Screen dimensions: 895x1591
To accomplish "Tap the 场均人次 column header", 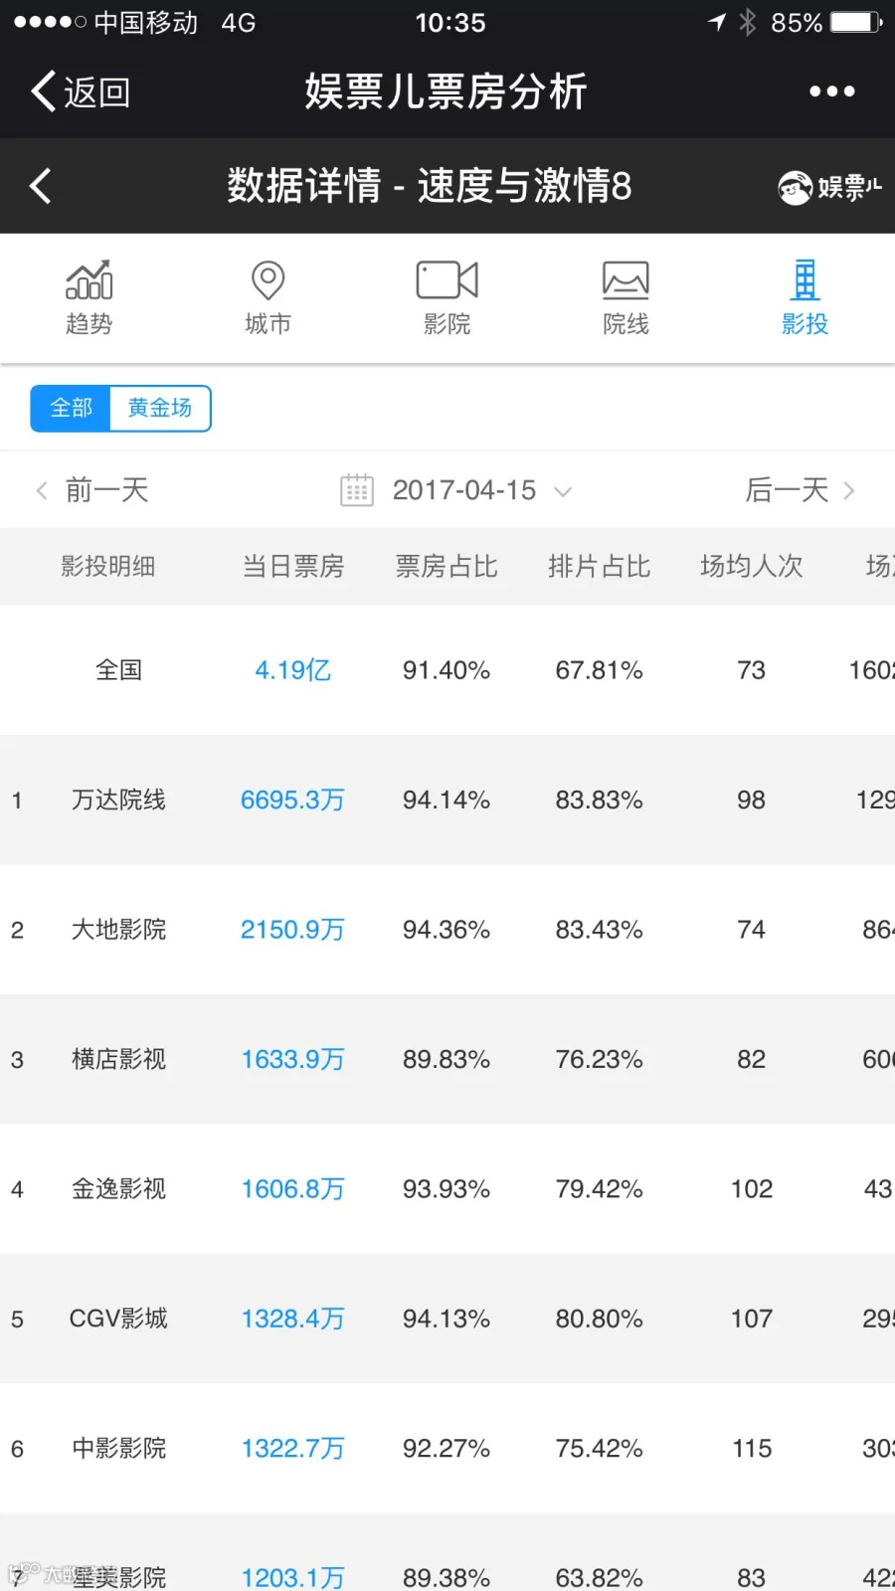I will tap(752, 567).
